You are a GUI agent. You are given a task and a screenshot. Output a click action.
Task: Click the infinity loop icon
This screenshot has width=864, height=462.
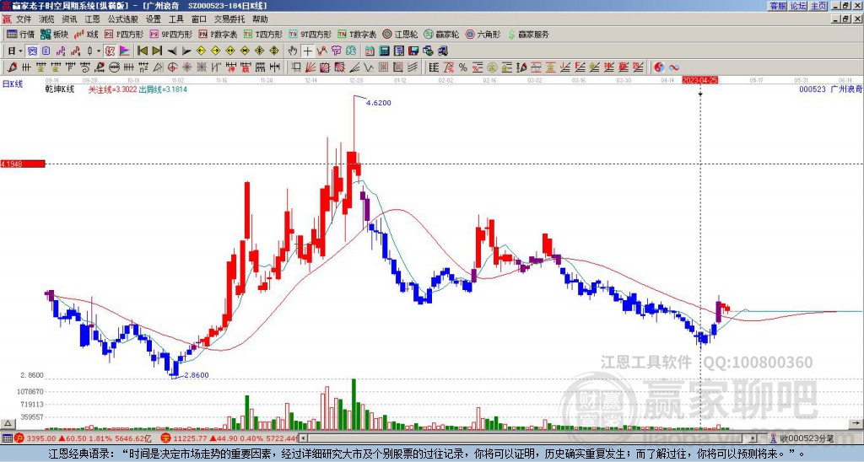[x=673, y=67]
